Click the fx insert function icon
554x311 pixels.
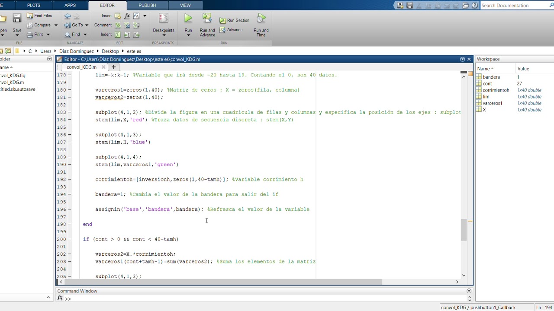[x=127, y=16]
